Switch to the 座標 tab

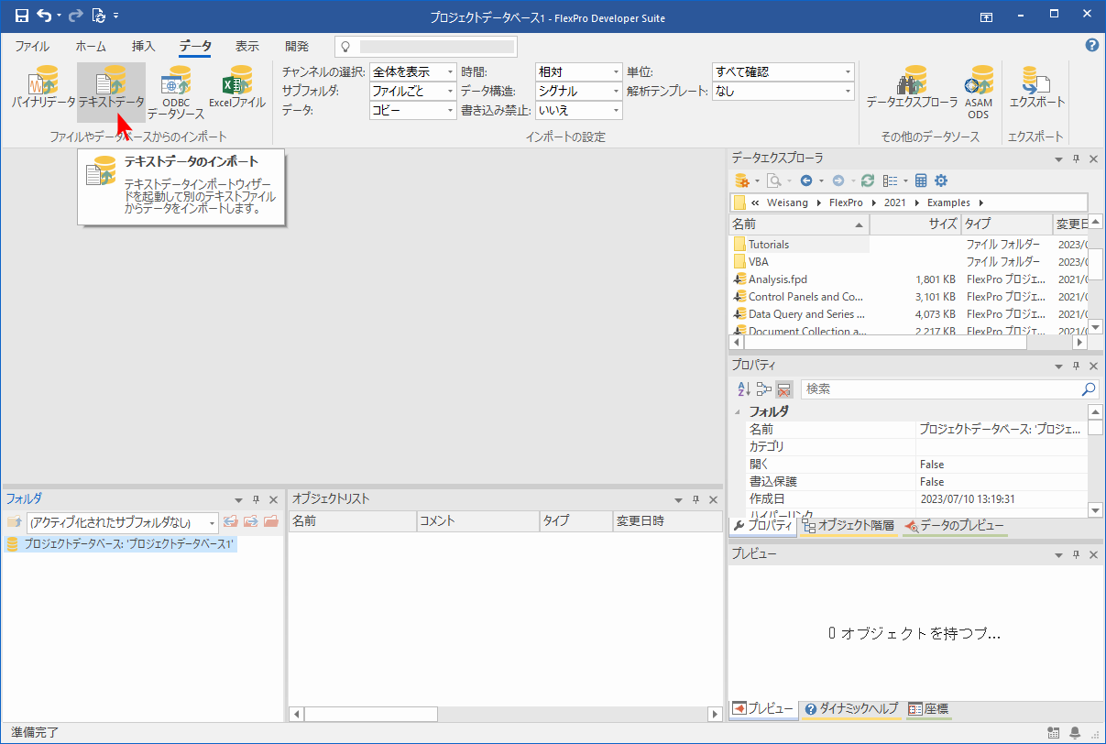pyautogui.click(x=928, y=709)
